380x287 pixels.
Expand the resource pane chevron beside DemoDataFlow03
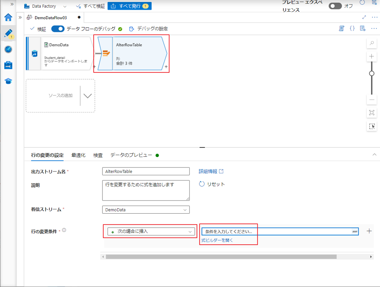click(x=20, y=17)
